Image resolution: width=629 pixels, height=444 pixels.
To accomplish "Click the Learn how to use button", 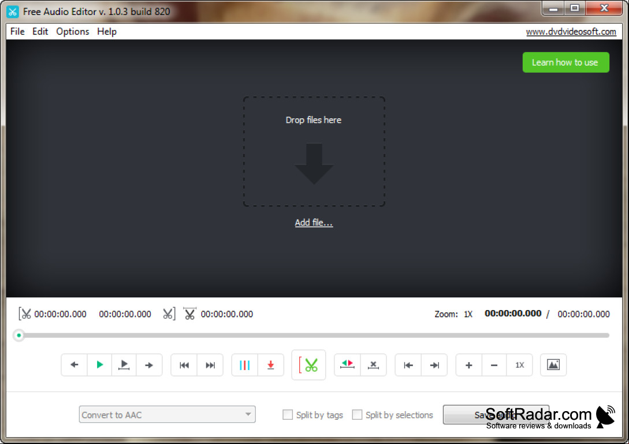I will pos(565,62).
